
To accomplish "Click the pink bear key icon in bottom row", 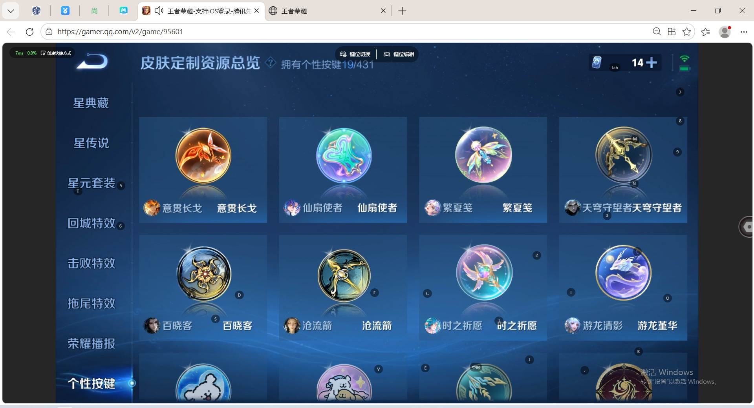I will pyautogui.click(x=344, y=382).
